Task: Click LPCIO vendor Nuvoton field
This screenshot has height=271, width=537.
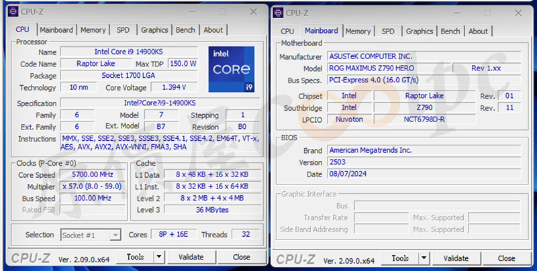Action: [x=349, y=119]
